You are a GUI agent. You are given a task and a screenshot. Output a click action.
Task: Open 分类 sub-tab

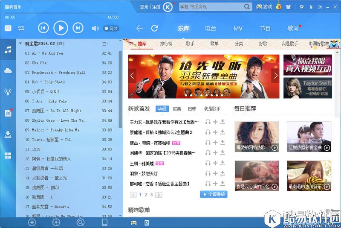pos(239,44)
